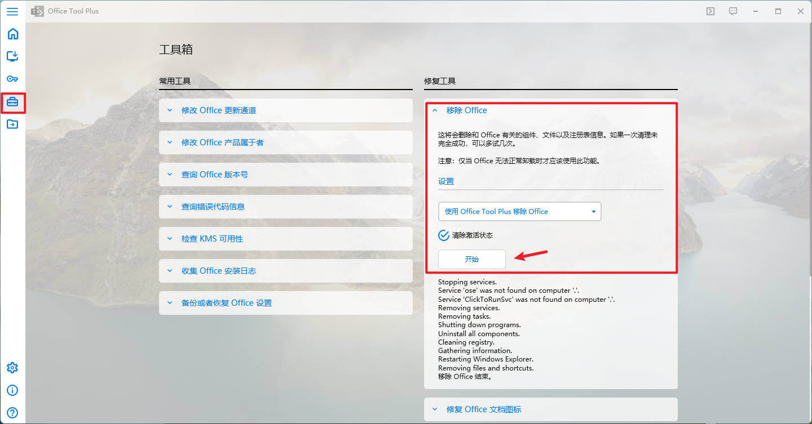
Task: Collapse the 移除 Office section
Action: click(550, 110)
